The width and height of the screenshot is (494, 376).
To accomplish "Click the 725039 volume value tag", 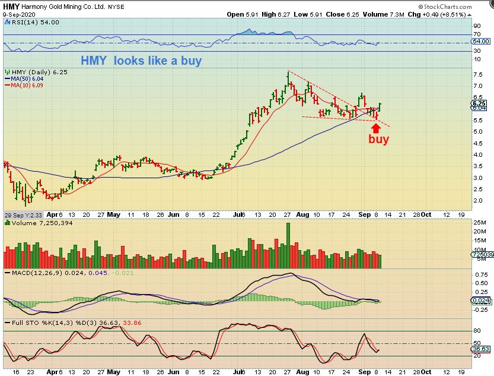I will tap(483, 255).
